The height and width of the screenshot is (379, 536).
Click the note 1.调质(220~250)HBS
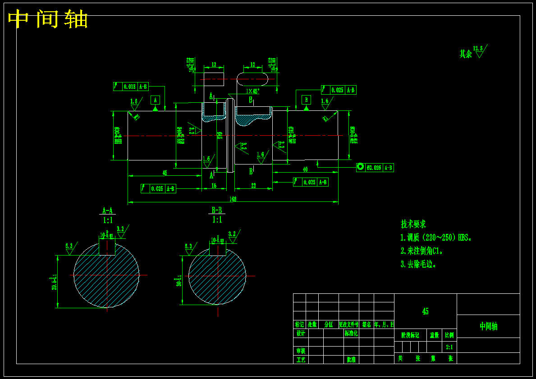pyautogui.click(x=436, y=237)
